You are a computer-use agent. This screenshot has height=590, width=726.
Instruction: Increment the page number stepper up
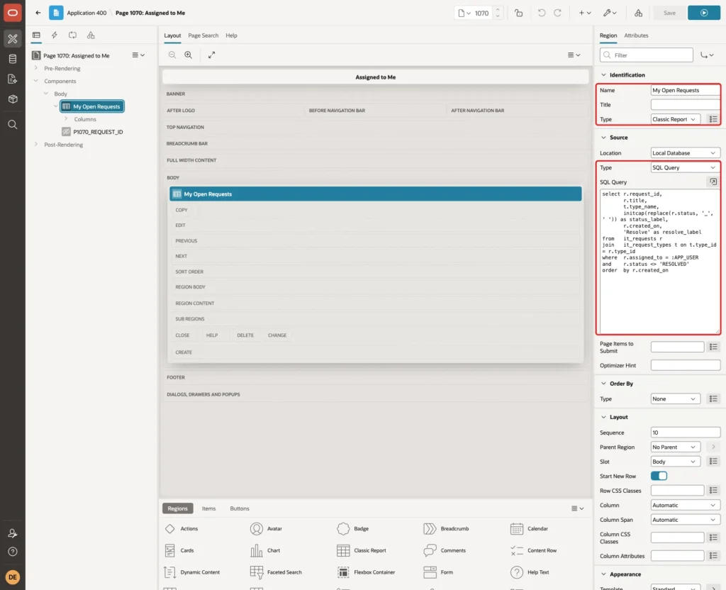[x=498, y=10]
